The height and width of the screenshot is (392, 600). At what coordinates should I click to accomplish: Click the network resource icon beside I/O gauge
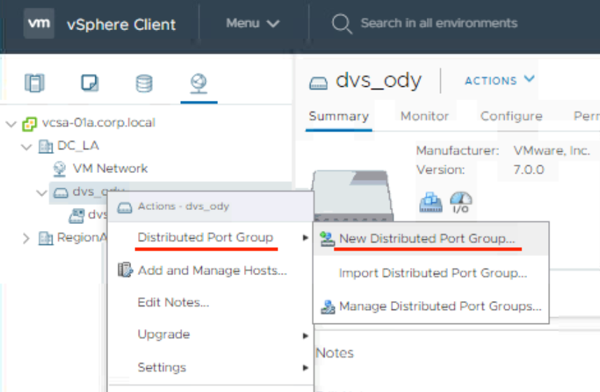pyautogui.click(x=431, y=202)
